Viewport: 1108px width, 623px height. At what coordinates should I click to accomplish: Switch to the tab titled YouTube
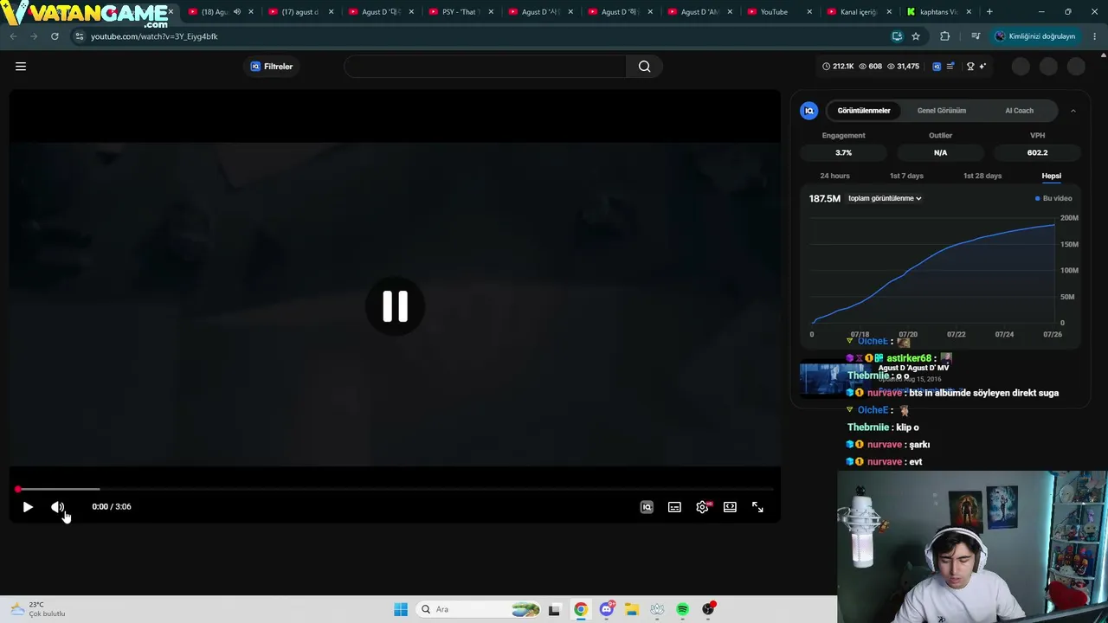point(778,12)
